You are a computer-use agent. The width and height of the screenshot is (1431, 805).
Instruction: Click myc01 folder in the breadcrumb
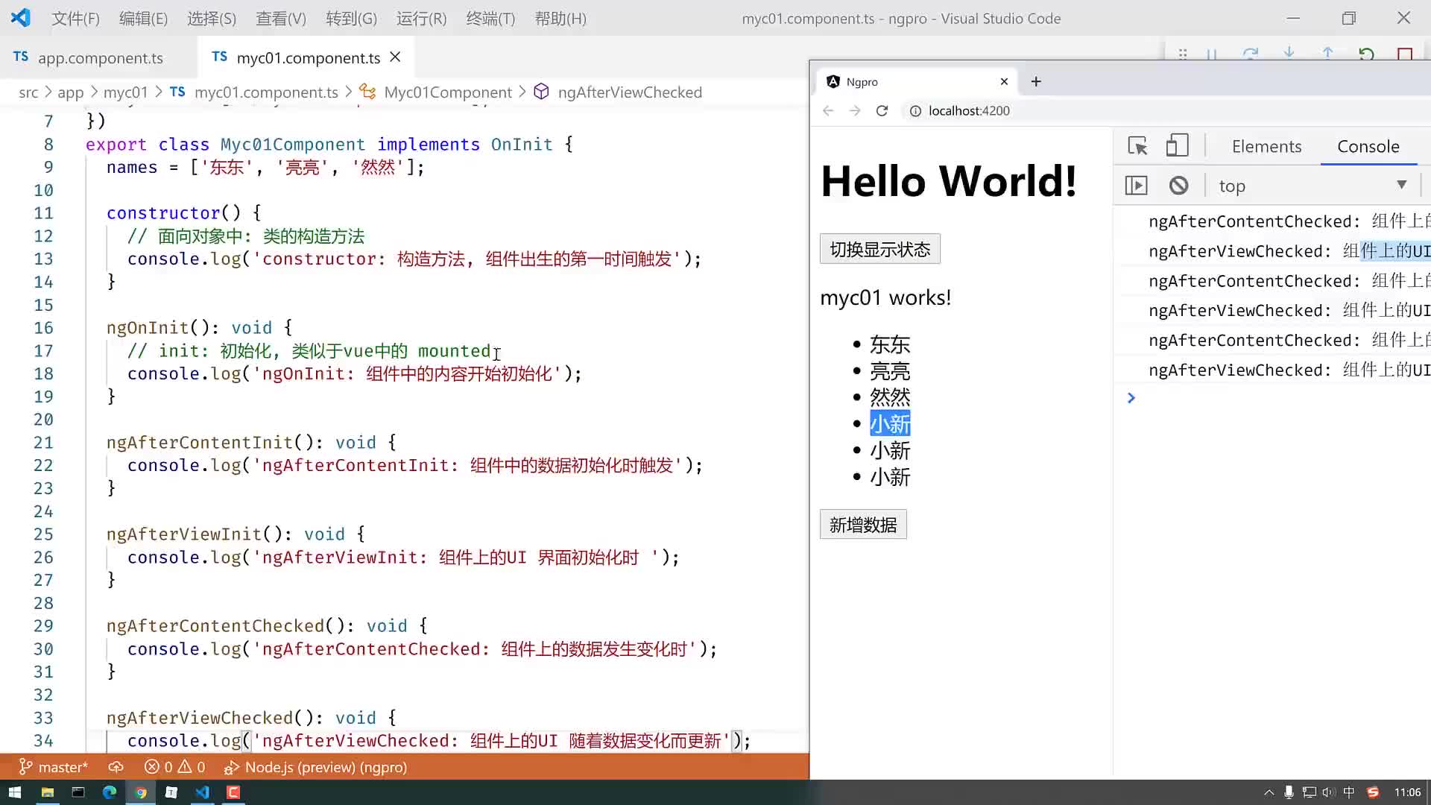pos(125,92)
